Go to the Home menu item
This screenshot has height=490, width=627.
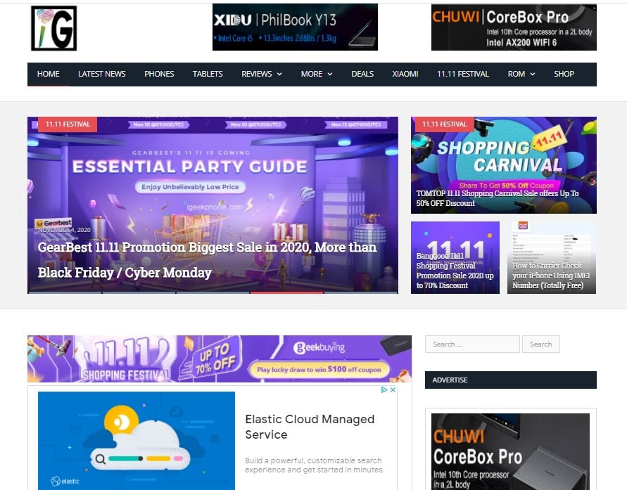(48, 74)
